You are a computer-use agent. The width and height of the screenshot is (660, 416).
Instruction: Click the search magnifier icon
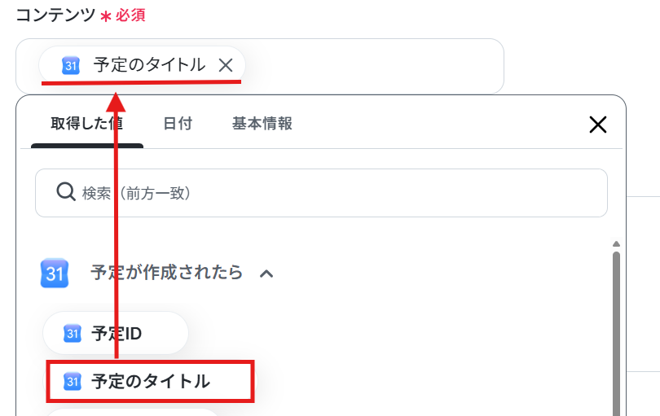click(66, 192)
